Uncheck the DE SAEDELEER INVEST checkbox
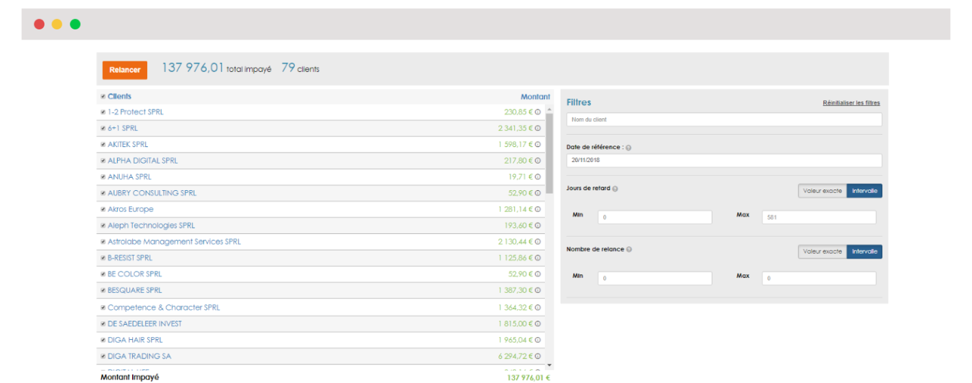Image resolution: width=972 pixels, height=383 pixels. click(103, 324)
